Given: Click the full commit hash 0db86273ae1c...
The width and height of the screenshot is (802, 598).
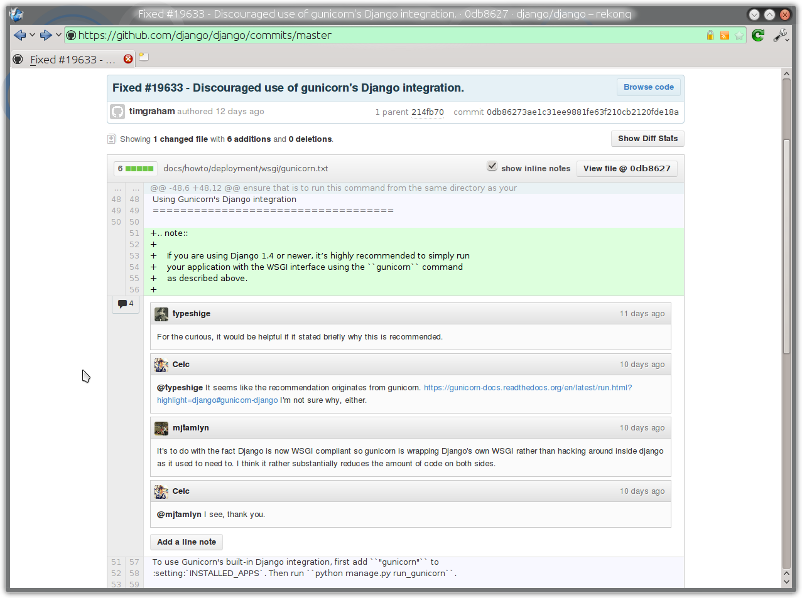Looking at the screenshot, I should pos(583,112).
